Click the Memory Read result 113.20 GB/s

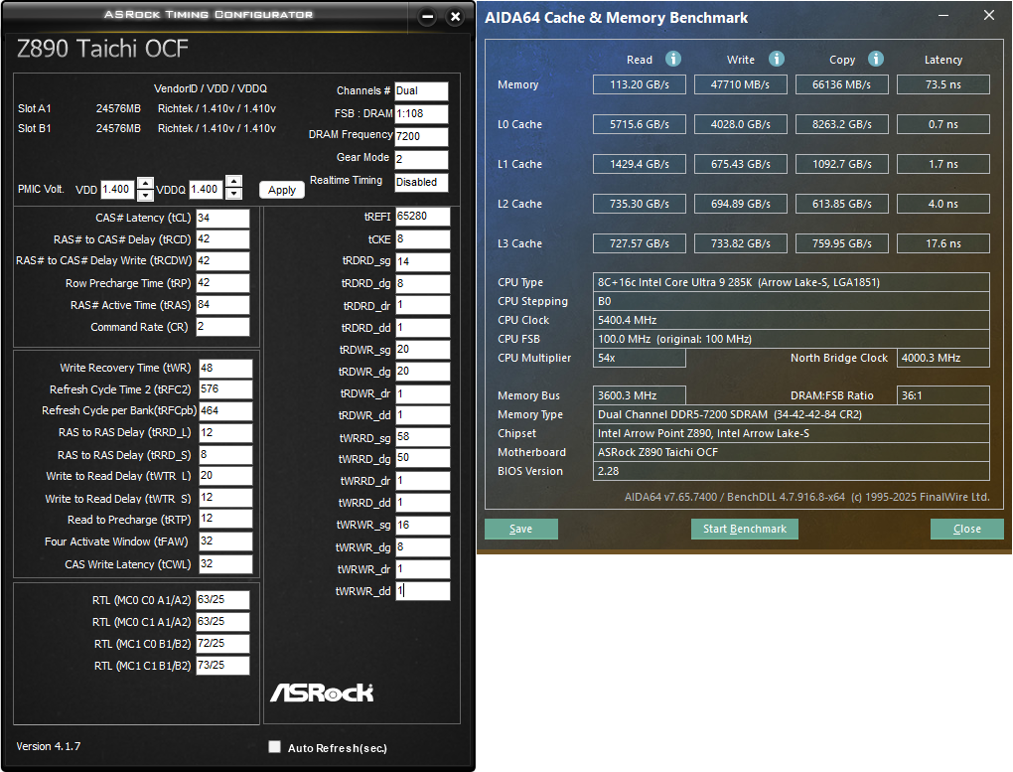(x=640, y=84)
